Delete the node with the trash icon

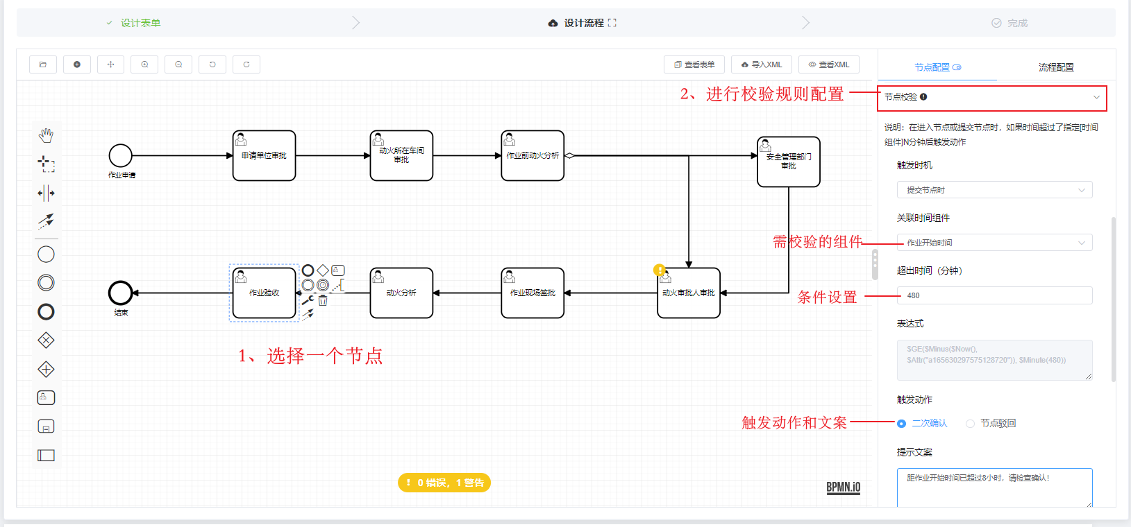[323, 300]
